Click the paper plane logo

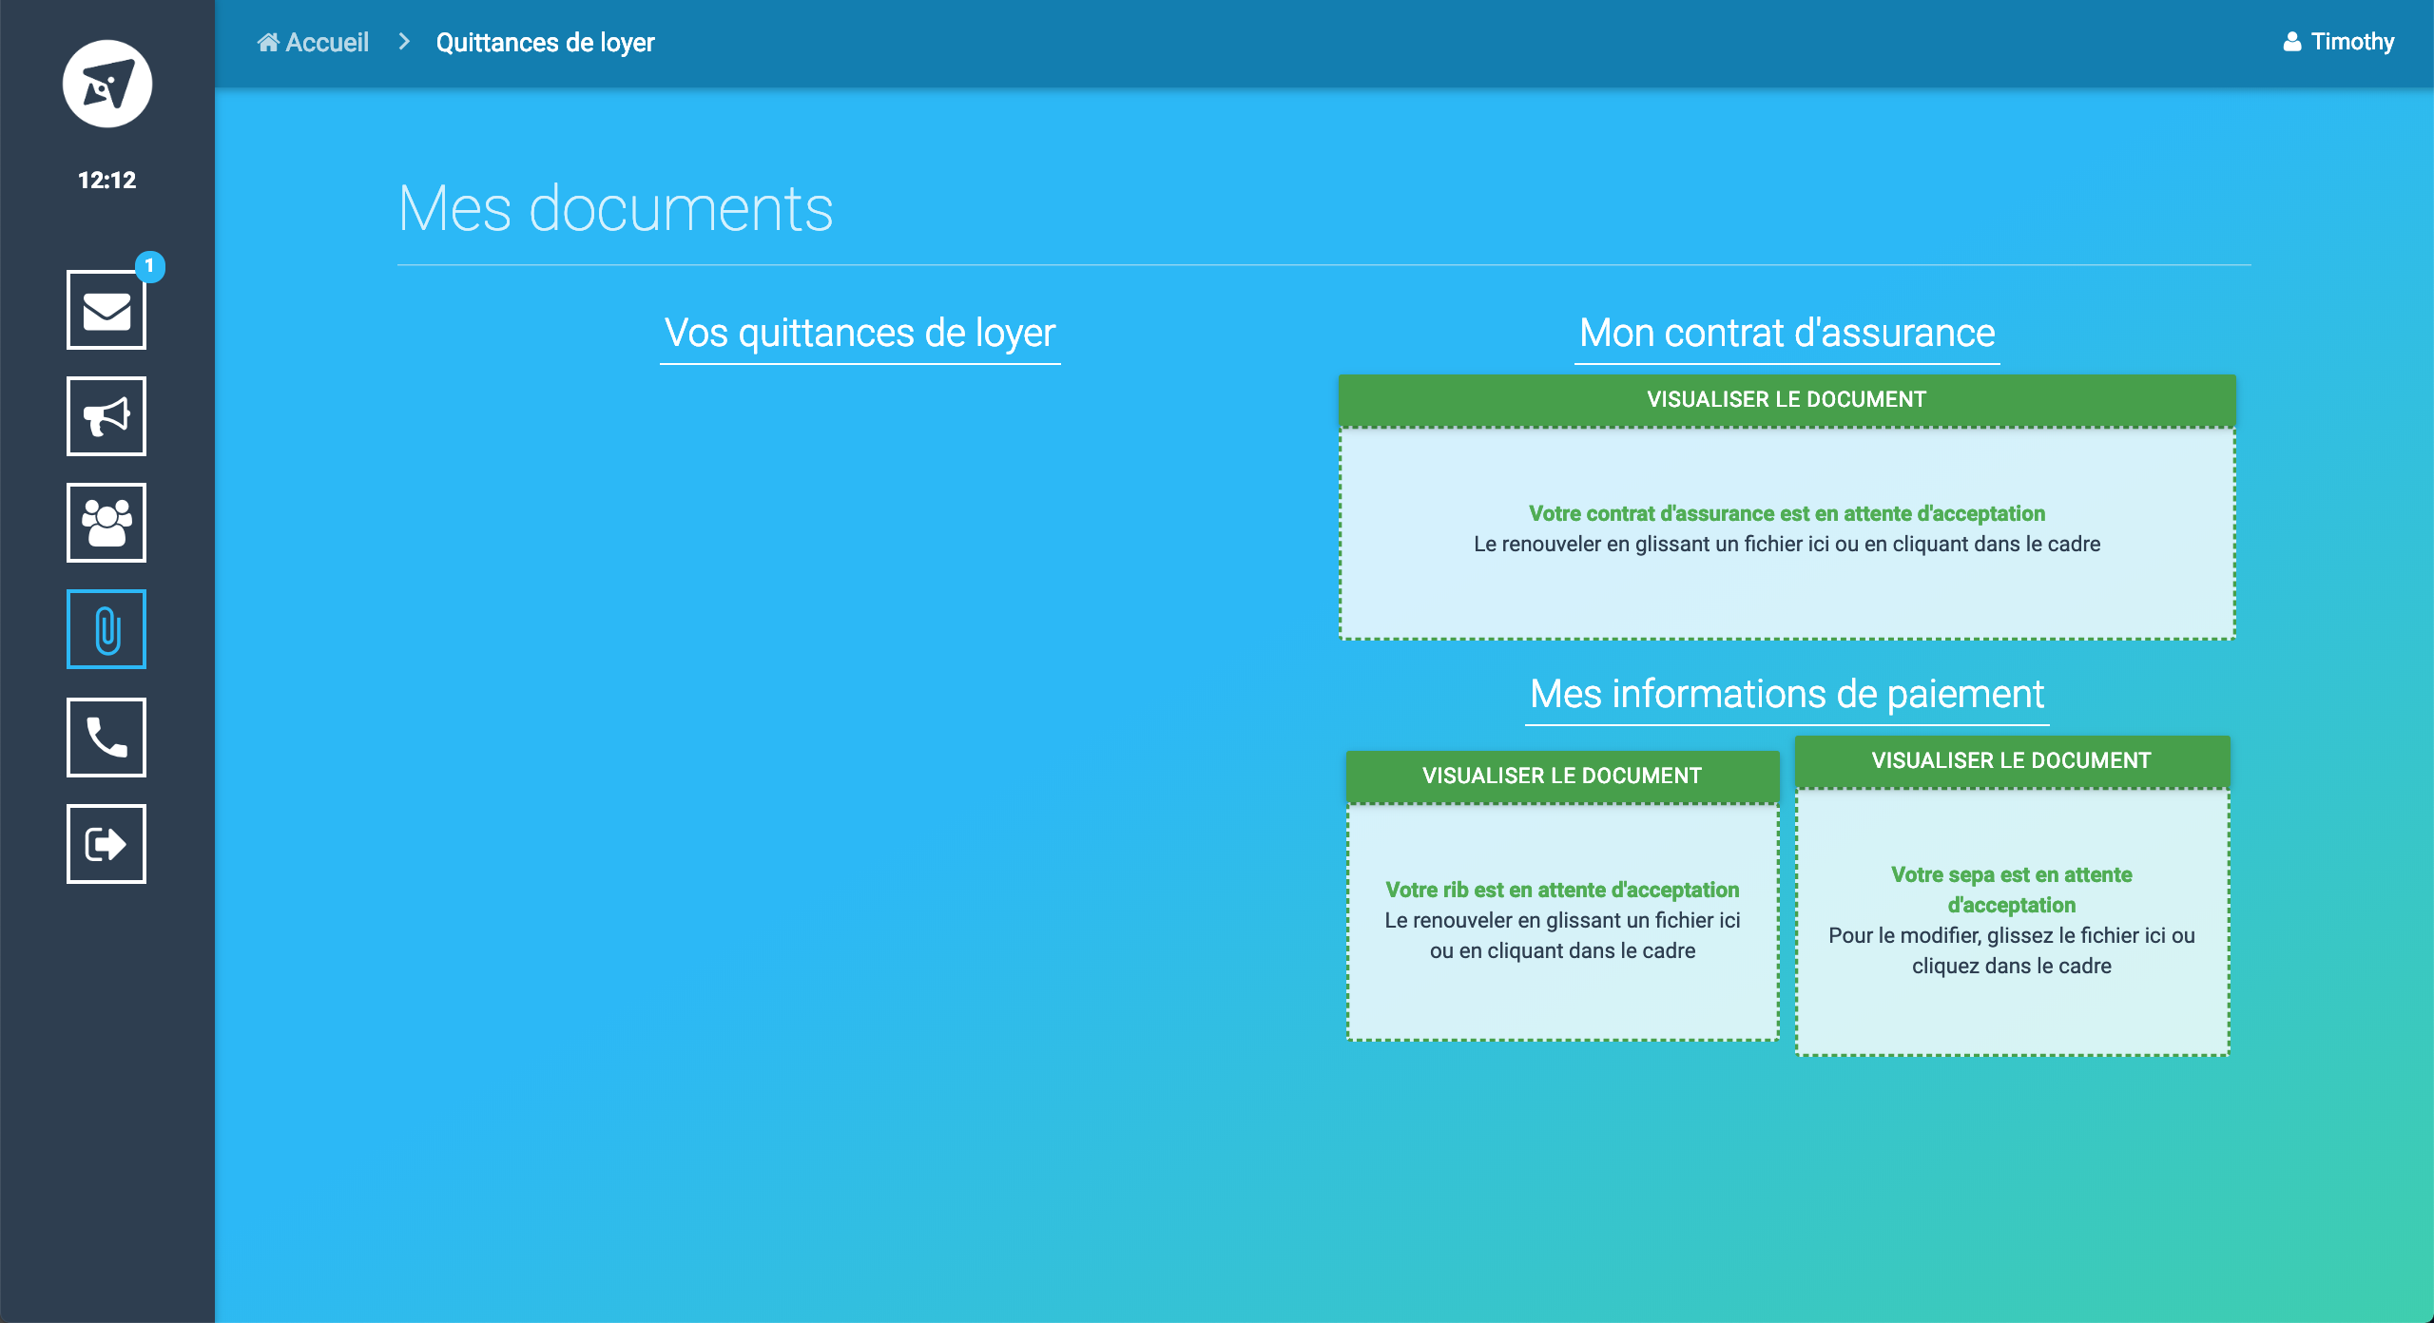click(x=107, y=84)
